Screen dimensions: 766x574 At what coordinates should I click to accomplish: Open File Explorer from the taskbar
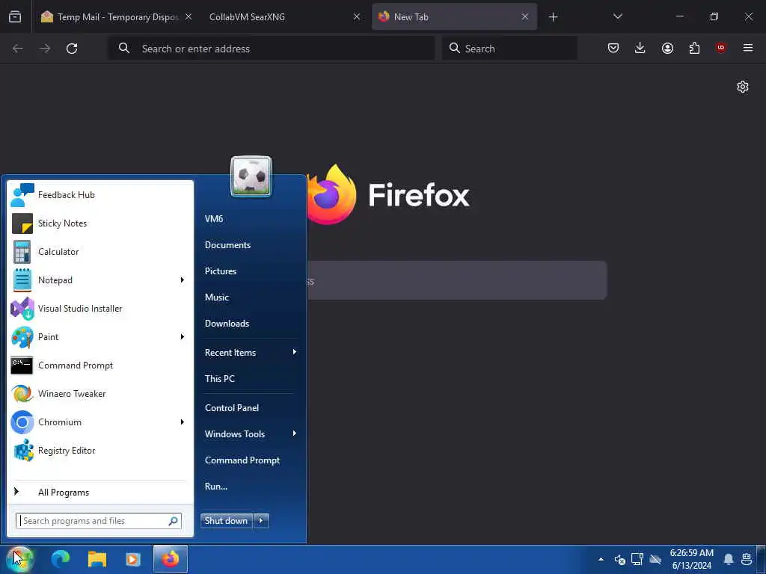97,559
